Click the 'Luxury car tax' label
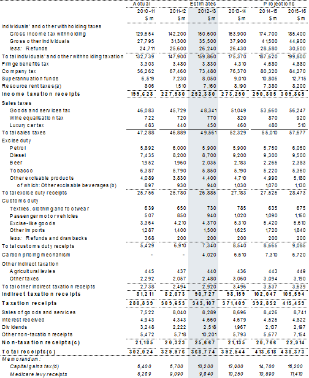 [x=27, y=125]
